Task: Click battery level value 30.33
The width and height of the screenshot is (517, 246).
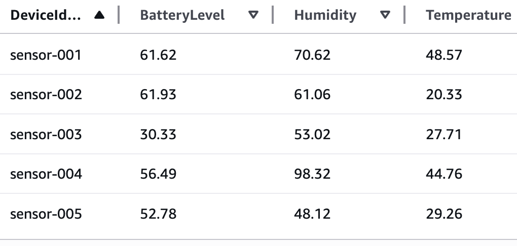Action: click(158, 135)
